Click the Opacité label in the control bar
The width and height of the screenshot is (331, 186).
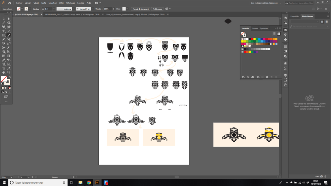(x=99, y=9)
